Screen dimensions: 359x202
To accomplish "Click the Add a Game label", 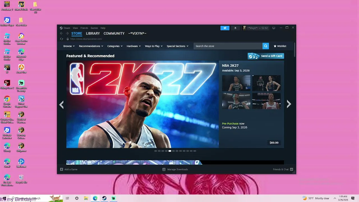I will pos(71,169).
